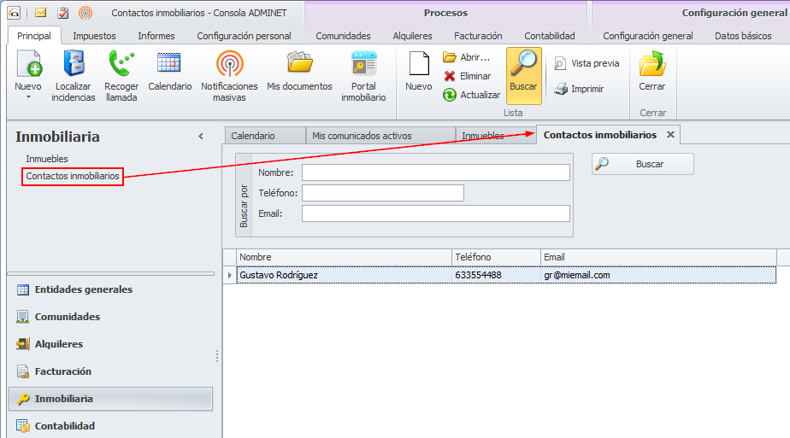Image resolution: width=790 pixels, height=438 pixels.
Task: Open the Contabilidad ribbon tab
Action: (x=550, y=36)
